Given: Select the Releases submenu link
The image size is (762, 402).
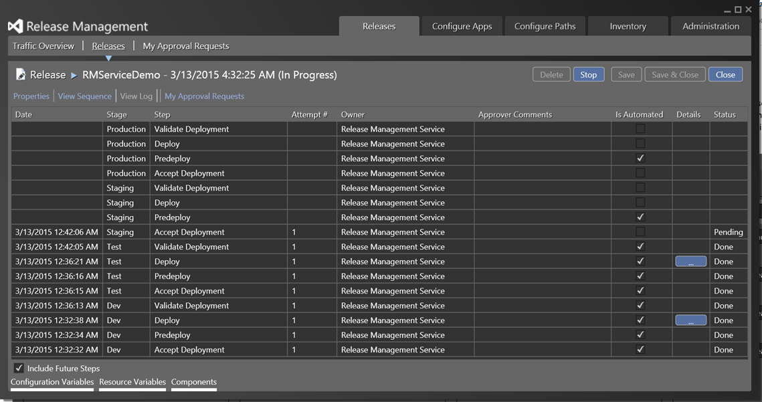Looking at the screenshot, I should pyautogui.click(x=108, y=45).
